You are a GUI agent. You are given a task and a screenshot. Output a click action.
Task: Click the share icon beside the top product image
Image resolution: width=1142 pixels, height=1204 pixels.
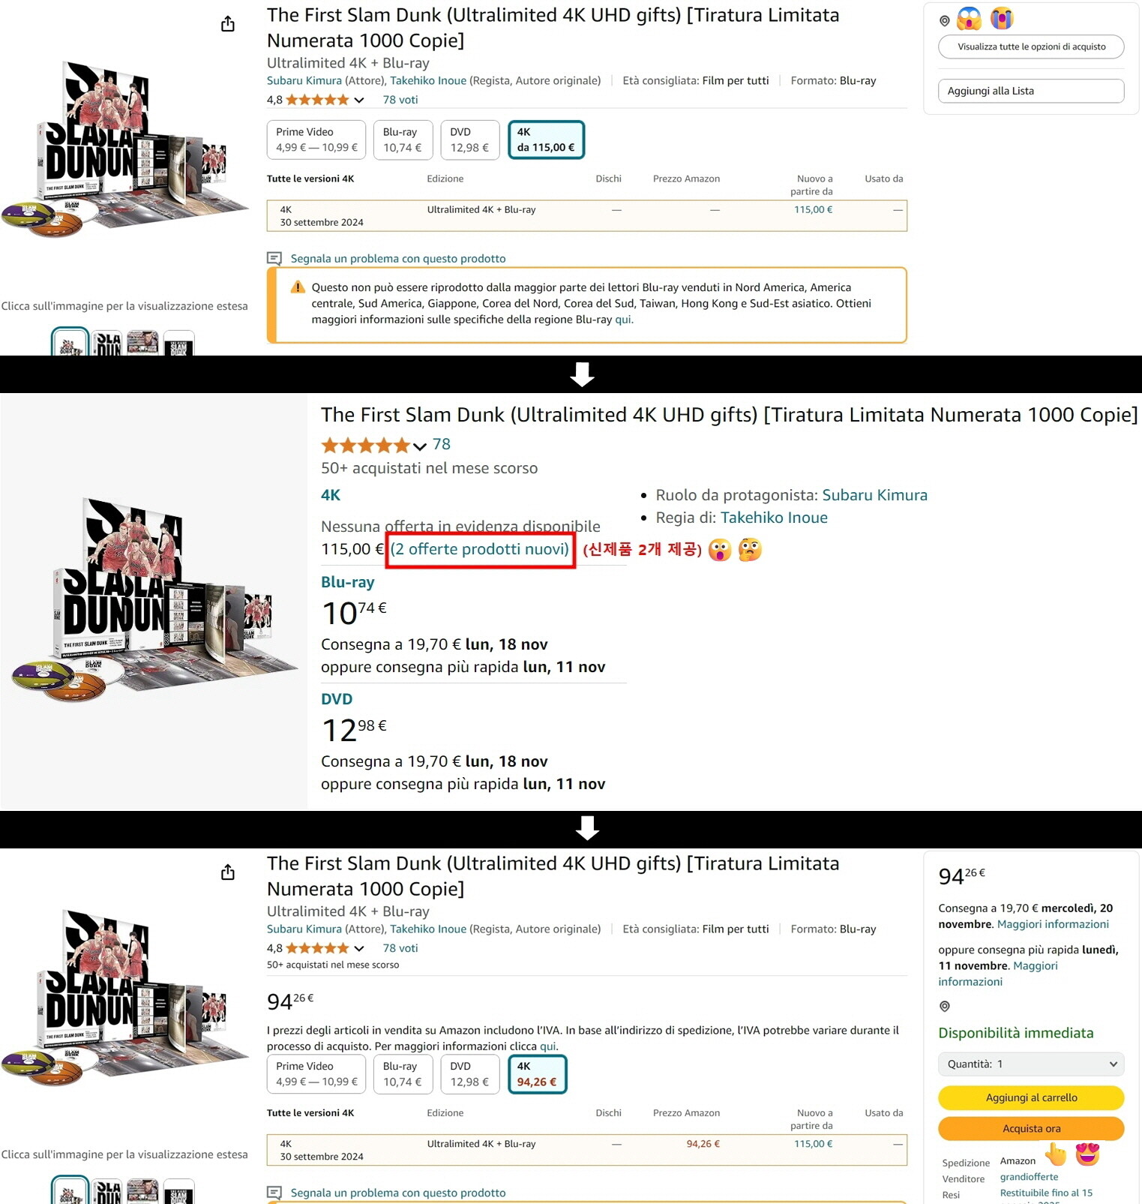click(x=228, y=24)
